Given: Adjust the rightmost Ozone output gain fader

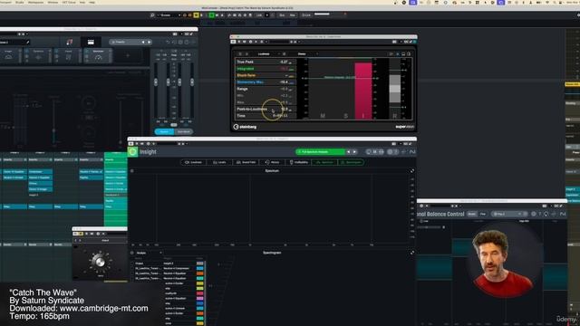Looking at the screenshot, I should coord(192,82).
